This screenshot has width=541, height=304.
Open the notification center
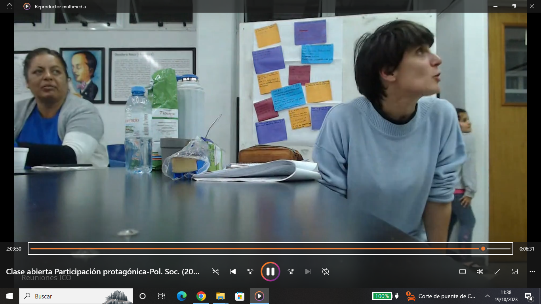pos(529,296)
